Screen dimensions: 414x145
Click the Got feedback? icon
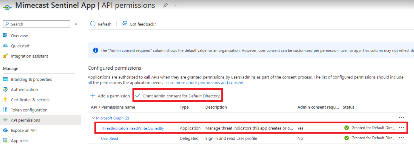124,24
